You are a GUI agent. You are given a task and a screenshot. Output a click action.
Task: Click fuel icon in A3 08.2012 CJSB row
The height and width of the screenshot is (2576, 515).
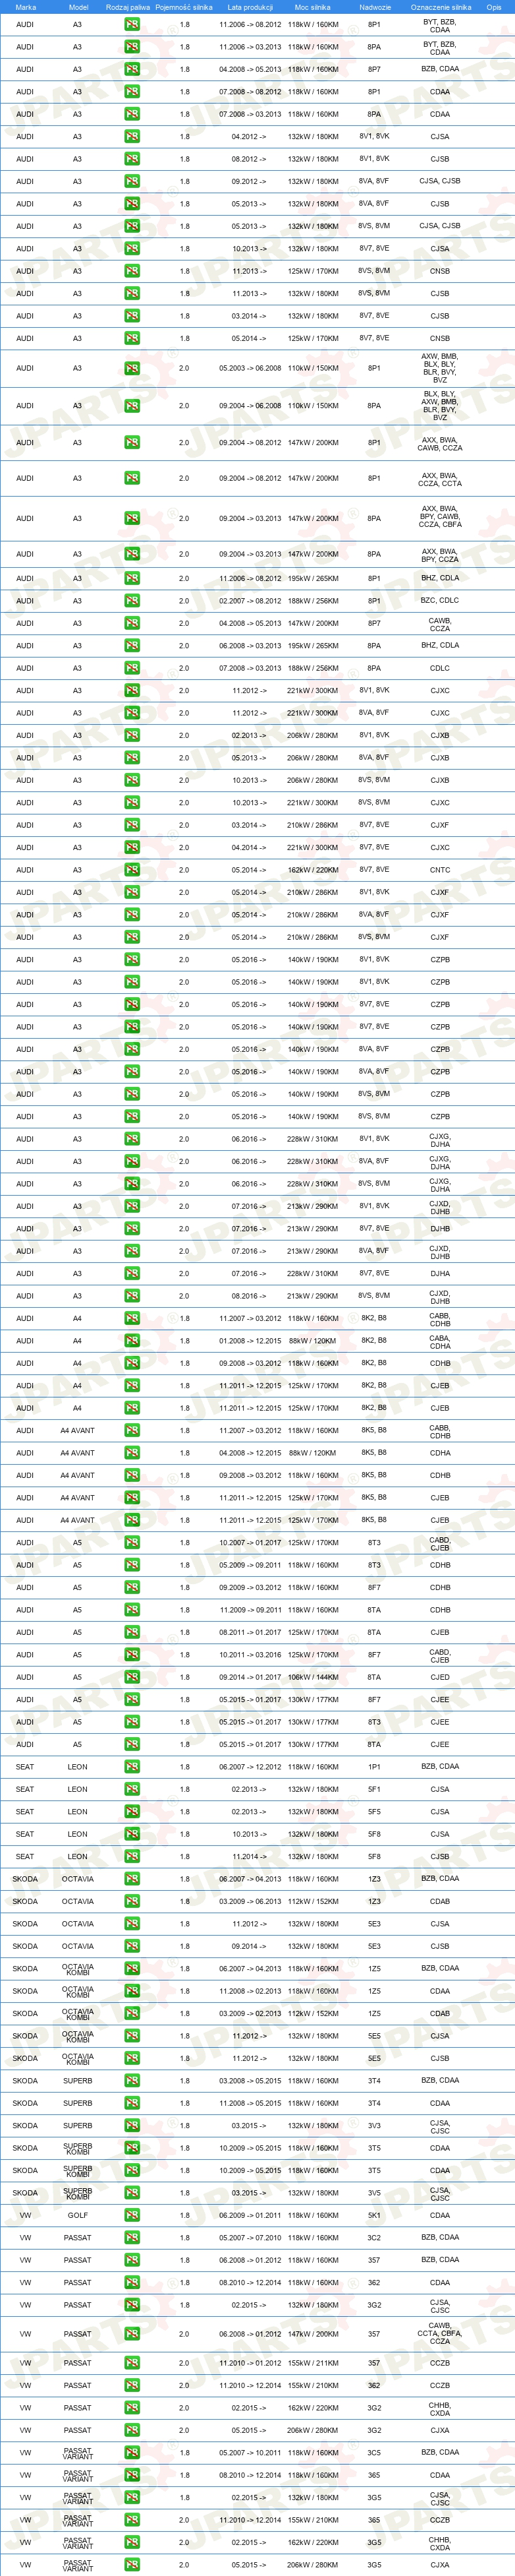click(x=132, y=159)
